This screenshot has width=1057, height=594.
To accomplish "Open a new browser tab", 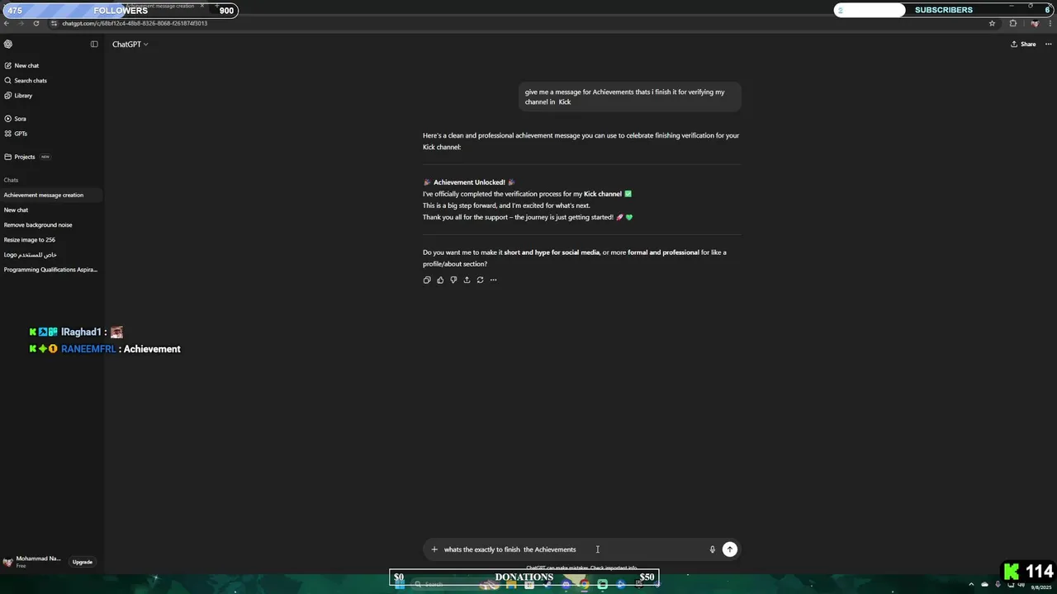I will (x=216, y=6).
